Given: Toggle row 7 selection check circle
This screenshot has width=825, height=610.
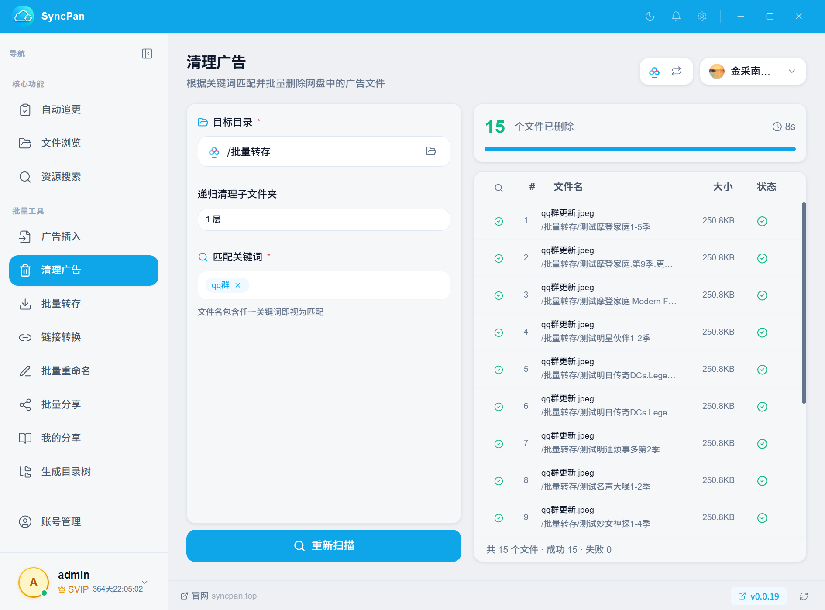Looking at the screenshot, I should point(498,444).
